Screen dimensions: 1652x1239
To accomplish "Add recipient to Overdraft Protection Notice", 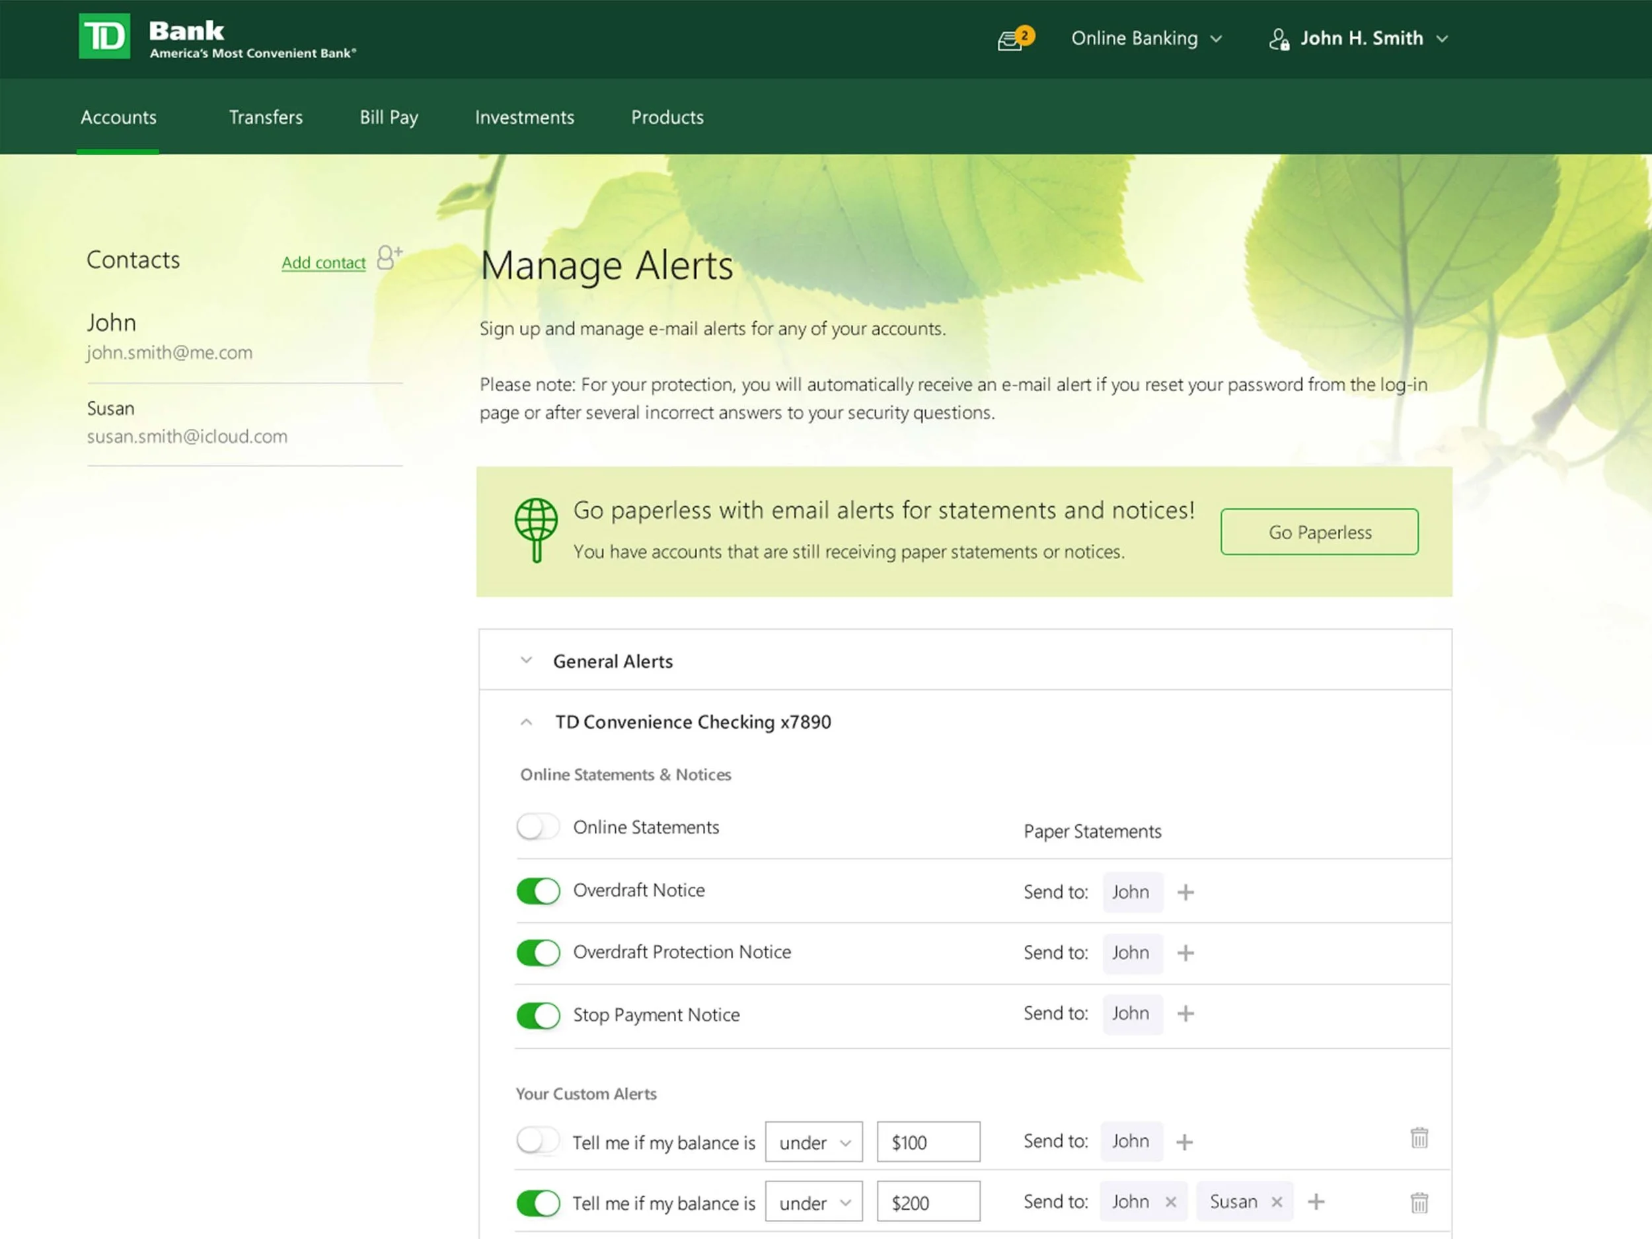I will [x=1185, y=953].
